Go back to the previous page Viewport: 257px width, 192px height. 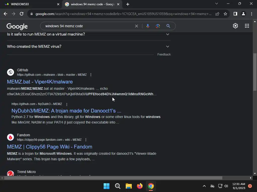pos(6,14)
